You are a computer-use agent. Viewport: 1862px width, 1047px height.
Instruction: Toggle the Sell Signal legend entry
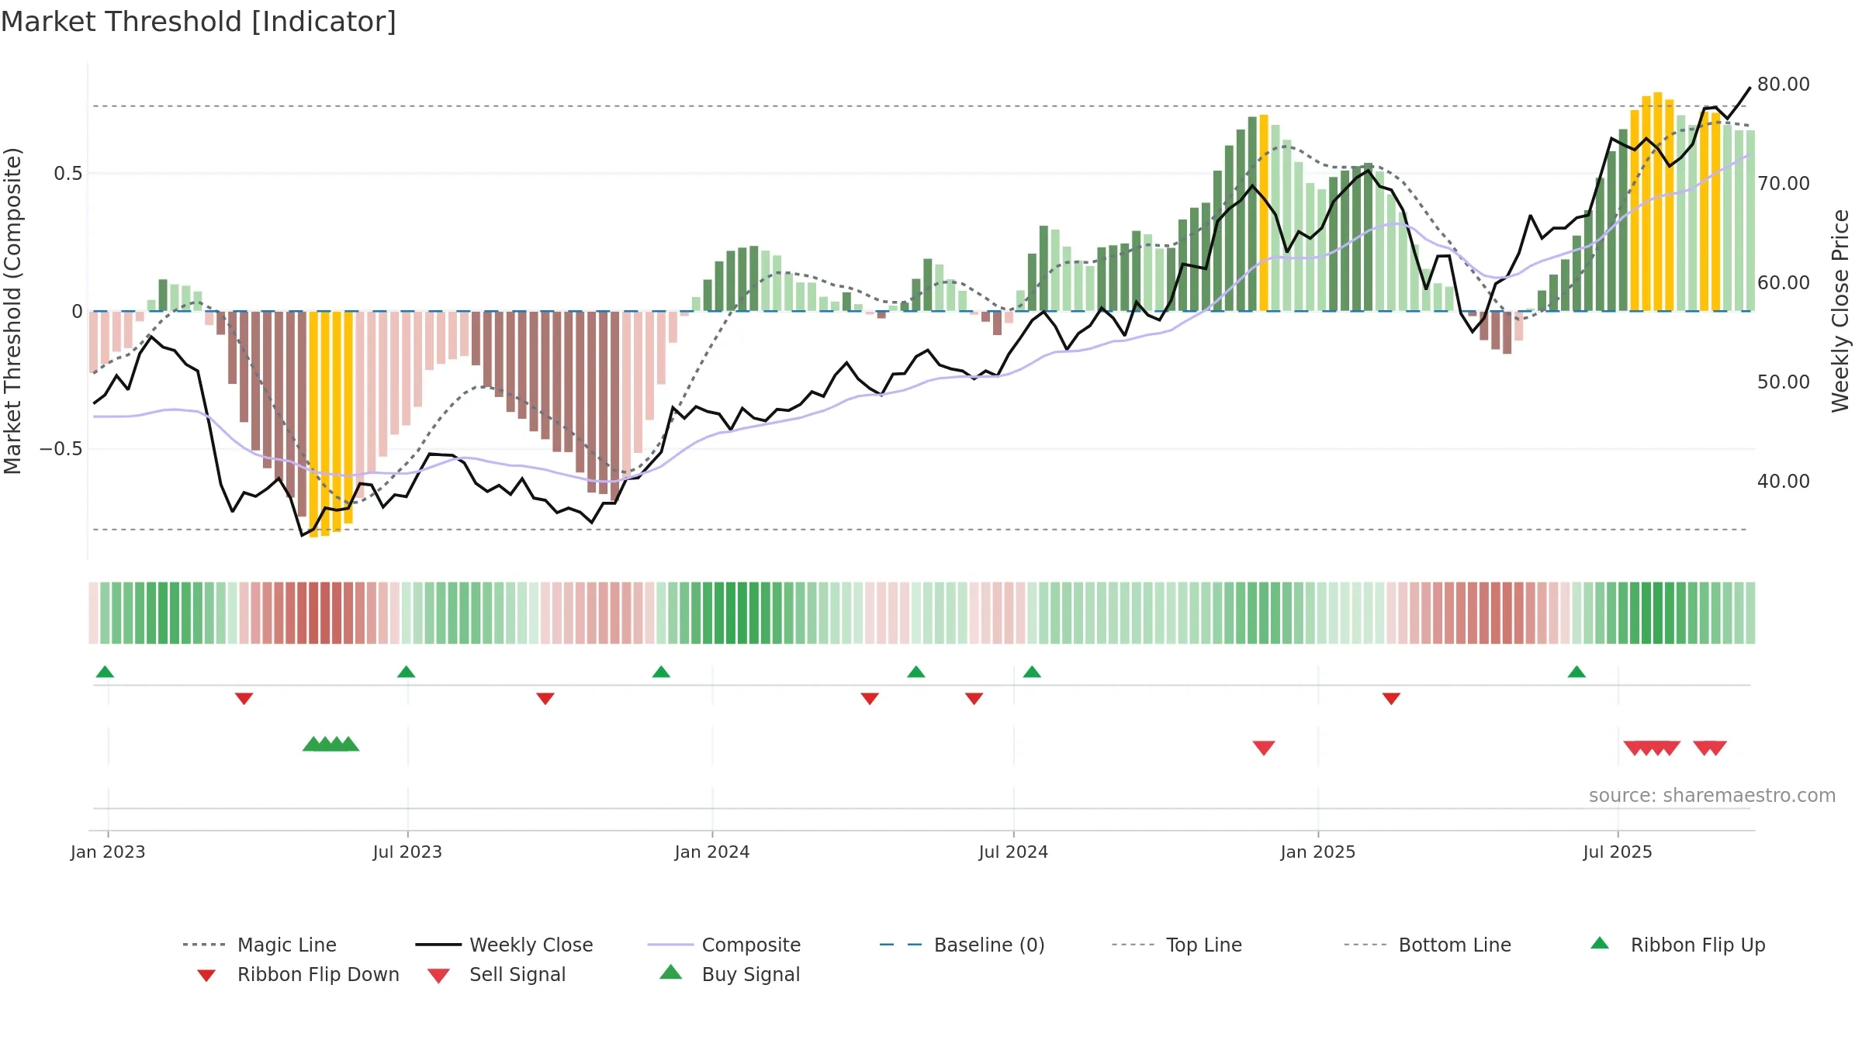pyautogui.click(x=497, y=974)
